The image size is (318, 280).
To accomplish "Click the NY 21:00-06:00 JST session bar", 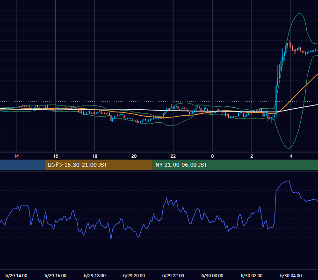I will click(x=235, y=165).
